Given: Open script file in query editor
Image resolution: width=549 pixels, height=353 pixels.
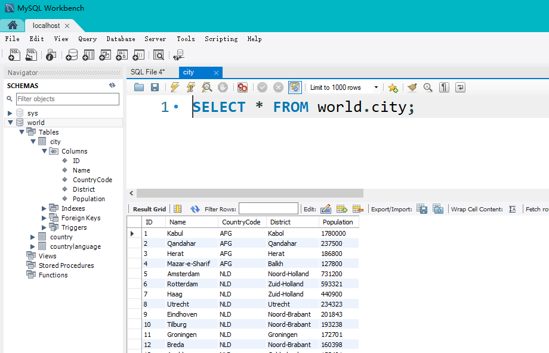Looking at the screenshot, I should pos(139,88).
